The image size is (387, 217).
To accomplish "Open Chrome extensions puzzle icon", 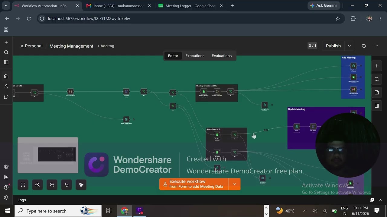I will (353, 19).
